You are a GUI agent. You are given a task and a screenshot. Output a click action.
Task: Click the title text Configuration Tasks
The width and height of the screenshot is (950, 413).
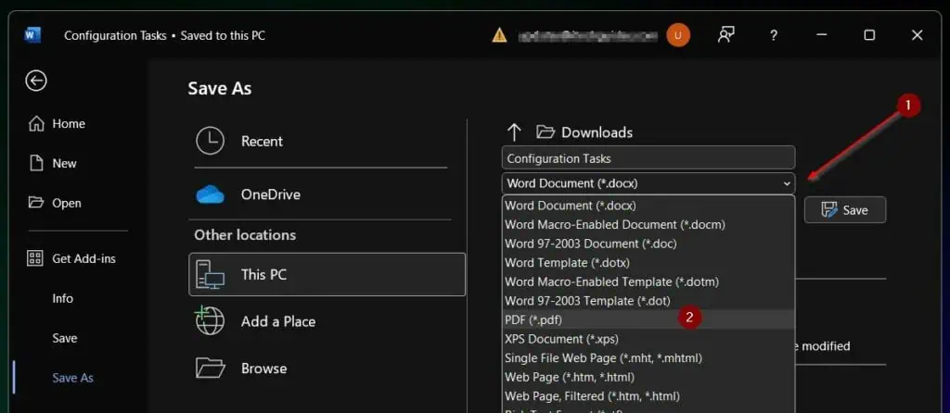click(x=115, y=35)
